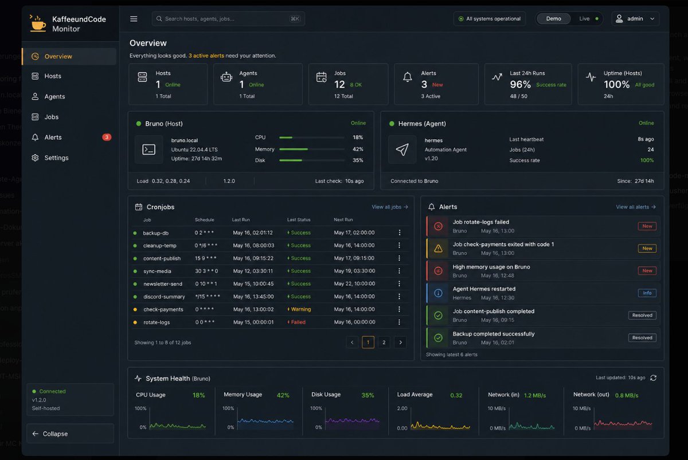Click the Resolved badge on Backup completed alert
Screen dimensions: 688x460
tap(642, 338)
